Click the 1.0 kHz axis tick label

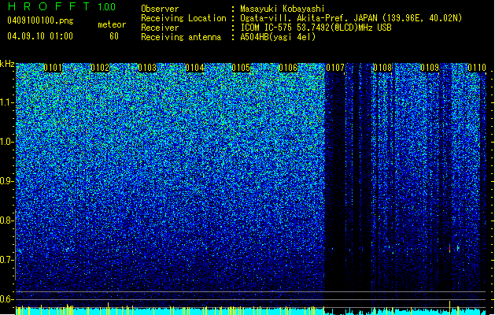7,142
